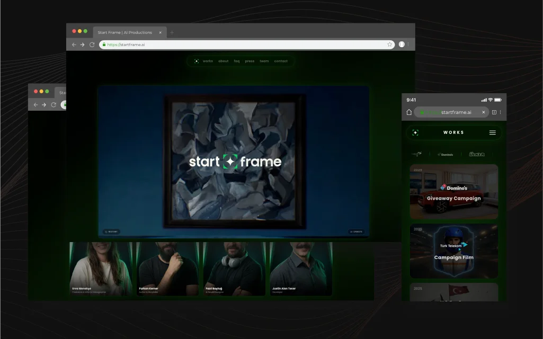The width and height of the screenshot is (543, 339).
Task: Click the green padlock in main address bar
Action: [104, 44]
